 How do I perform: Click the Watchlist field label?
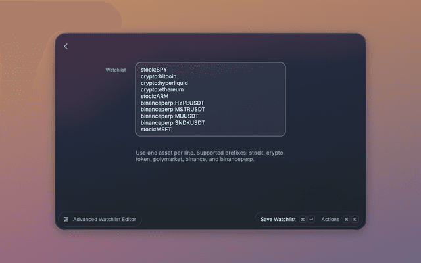[116, 70]
